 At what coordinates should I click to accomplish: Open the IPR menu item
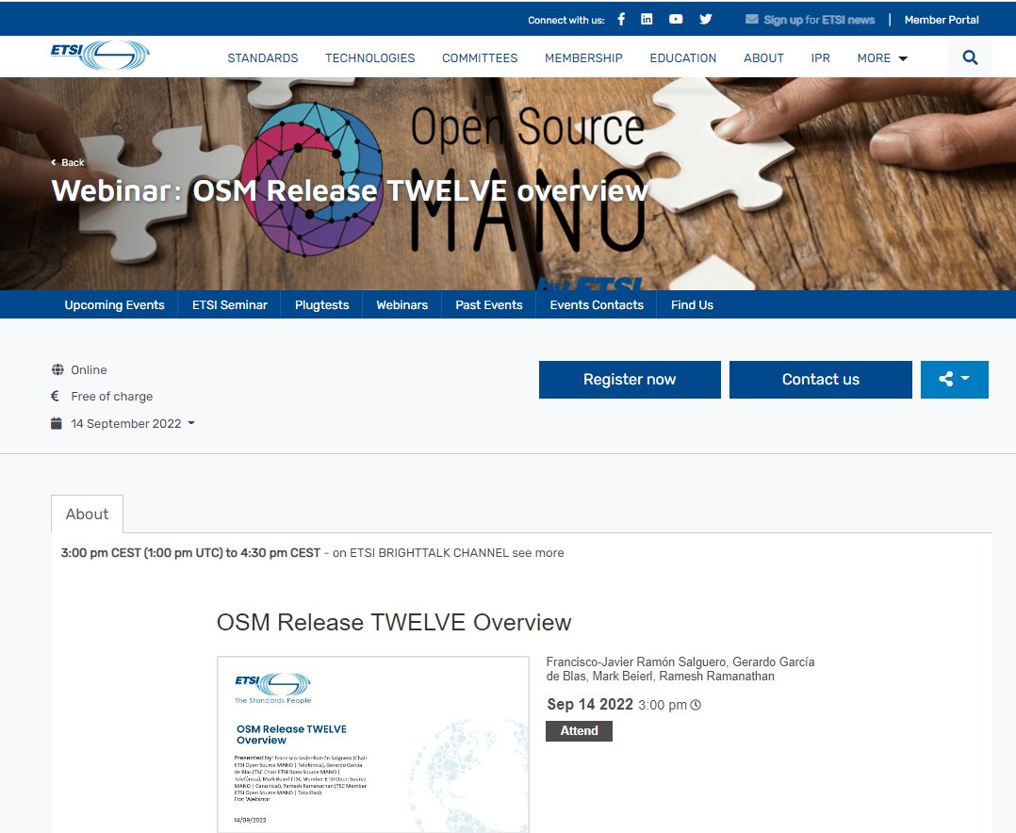click(x=820, y=58)
